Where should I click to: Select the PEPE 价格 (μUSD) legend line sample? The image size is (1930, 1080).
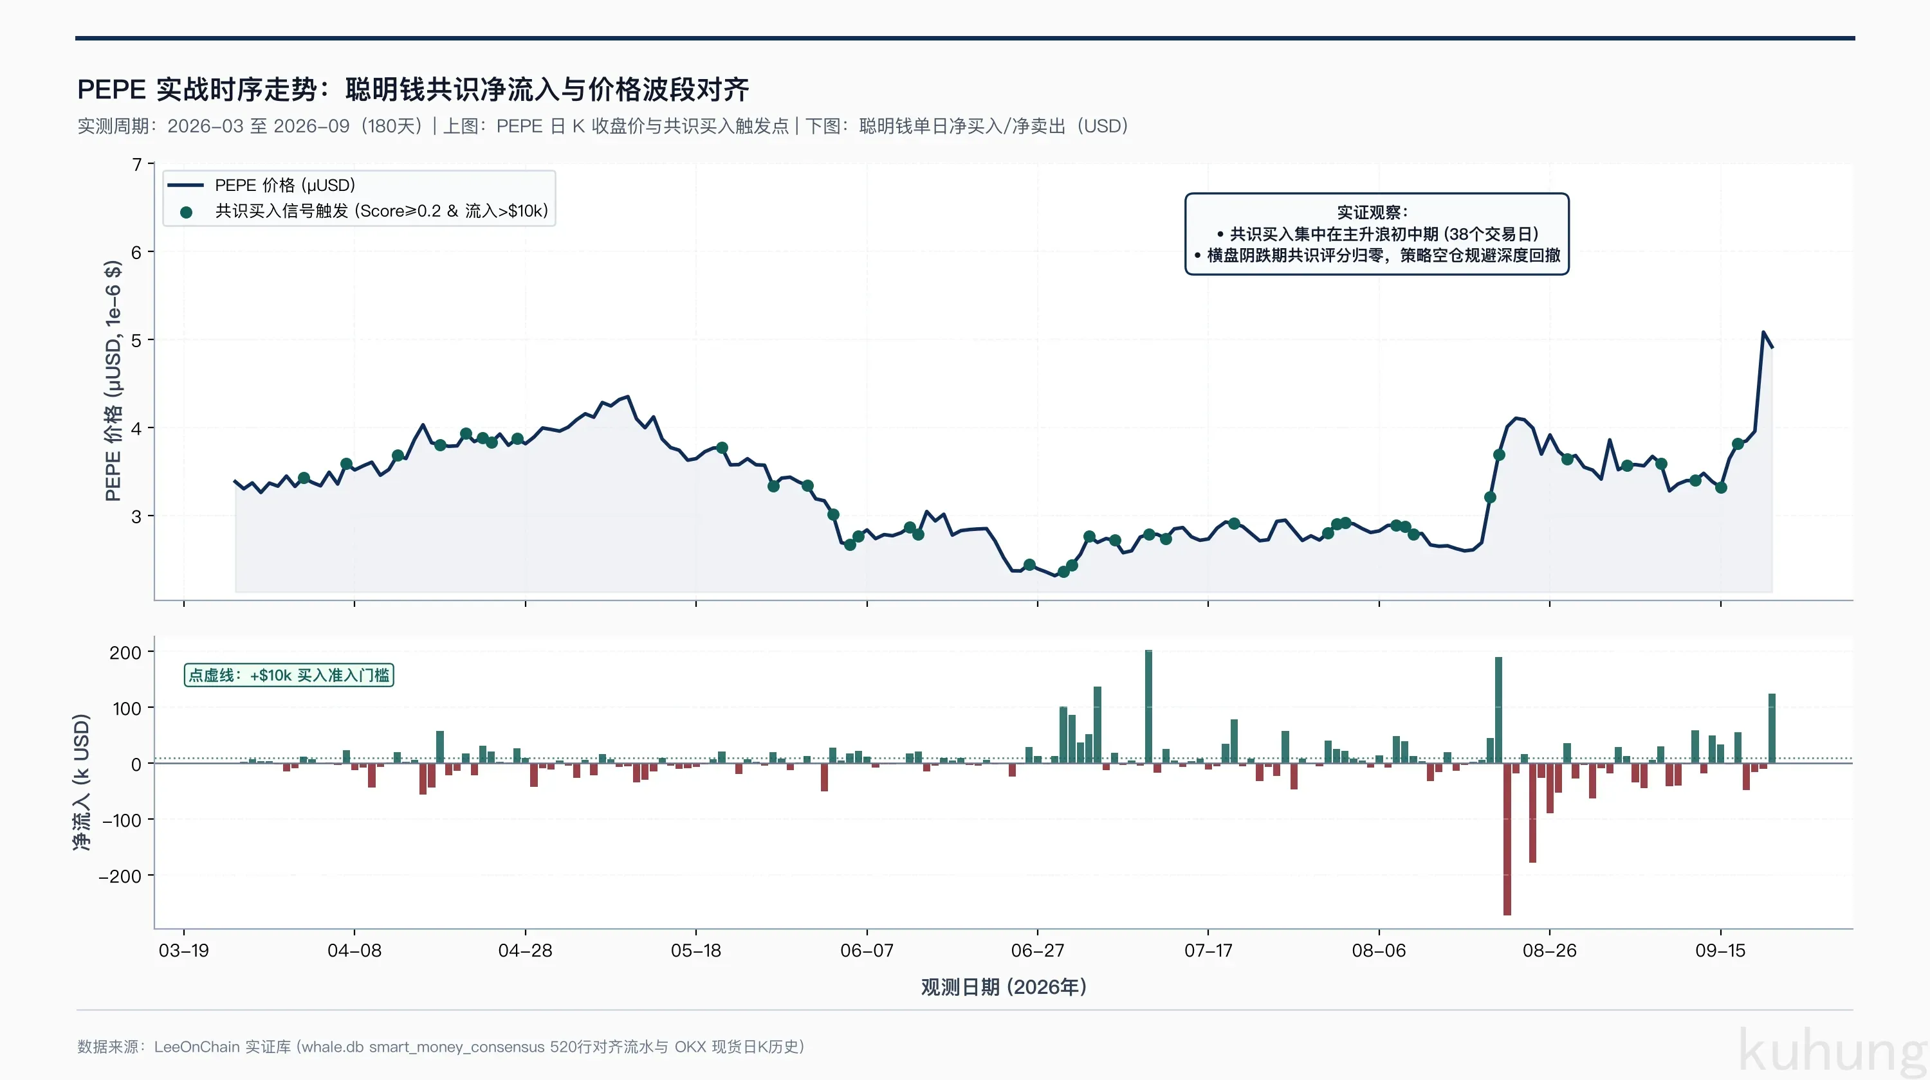[185, 186]
